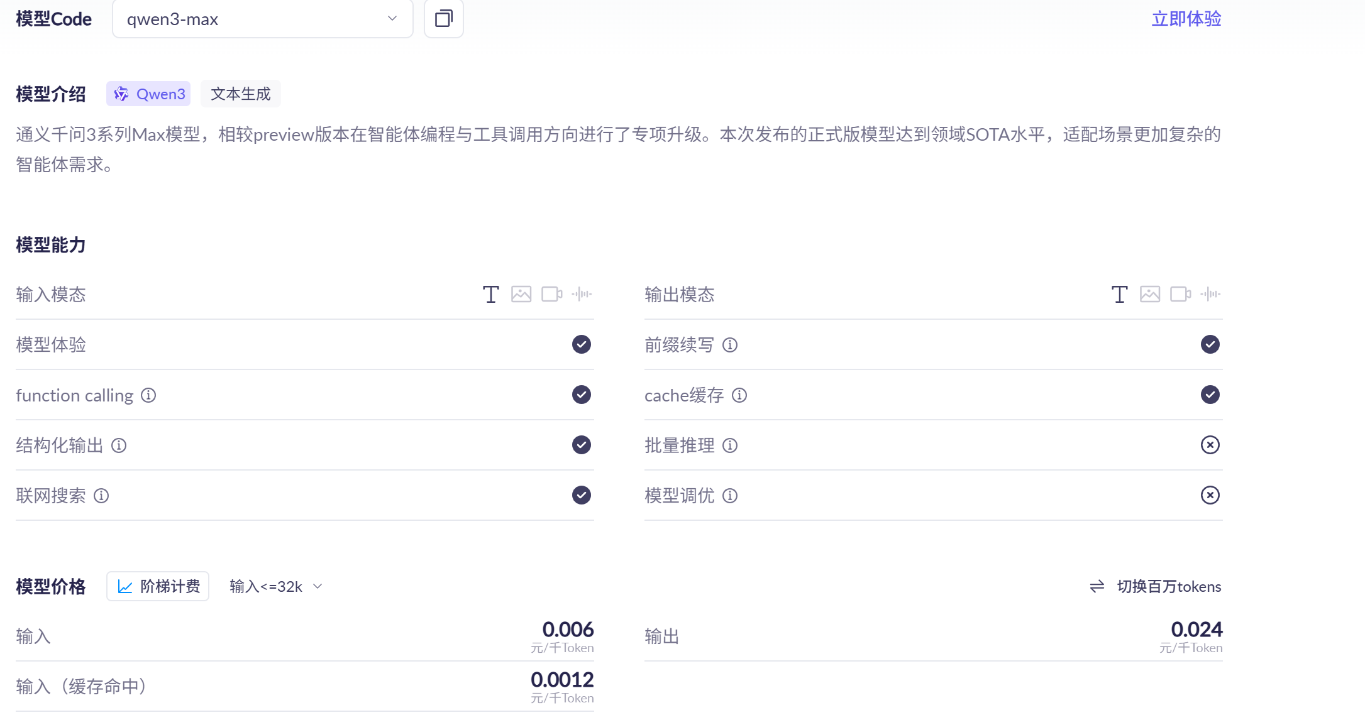Click the 阶梯计费 button
Screen dimensions: 1365x720
(158, 586)
